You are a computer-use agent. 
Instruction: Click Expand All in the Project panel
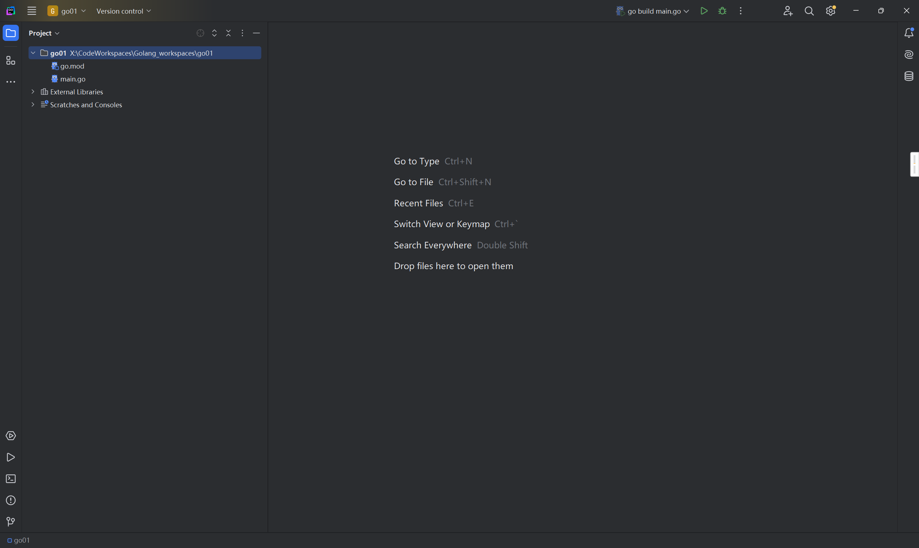[214, 33]
